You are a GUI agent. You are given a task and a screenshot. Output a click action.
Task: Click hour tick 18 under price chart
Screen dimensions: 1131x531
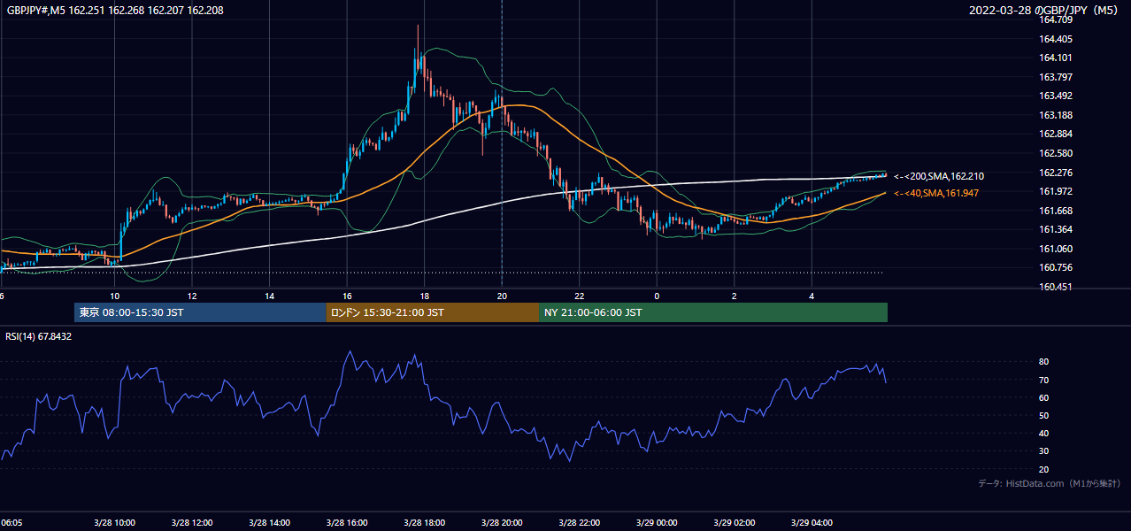tap(425, 296)
